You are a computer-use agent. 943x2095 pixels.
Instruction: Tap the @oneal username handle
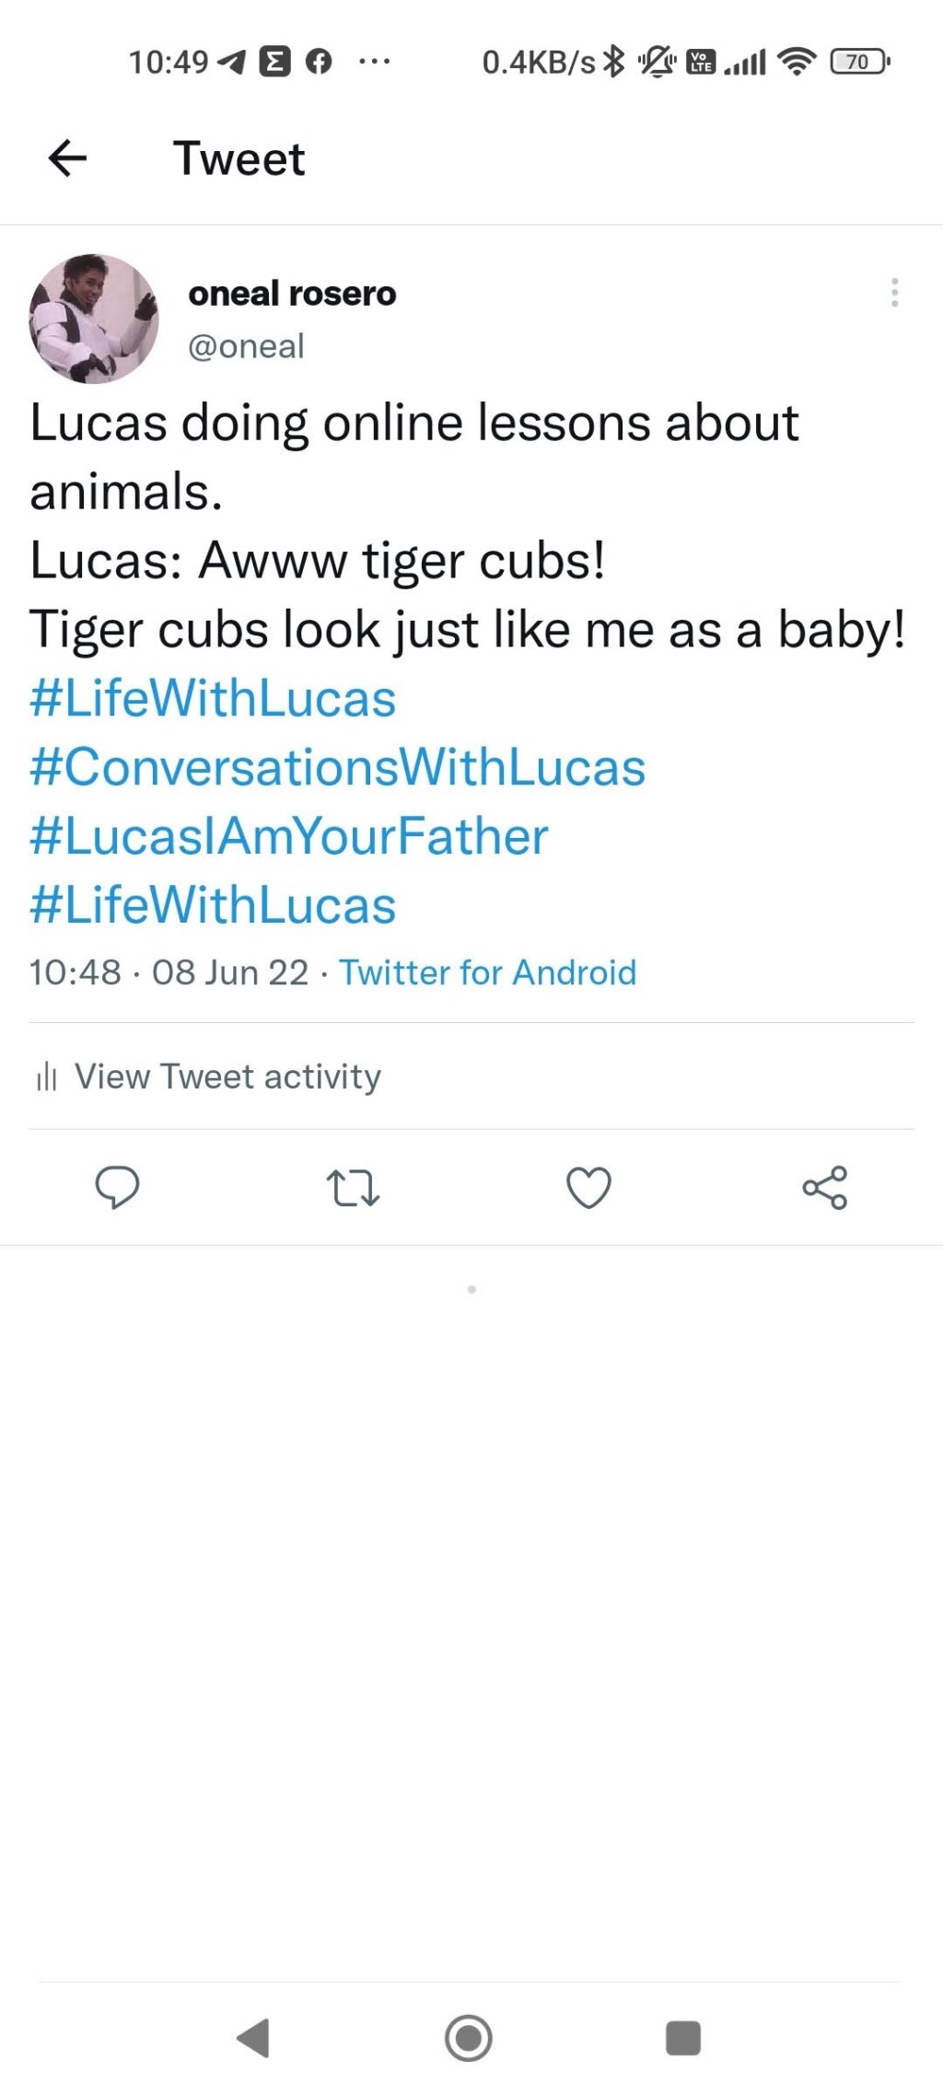pyautogui.click(x=246, y=347)
